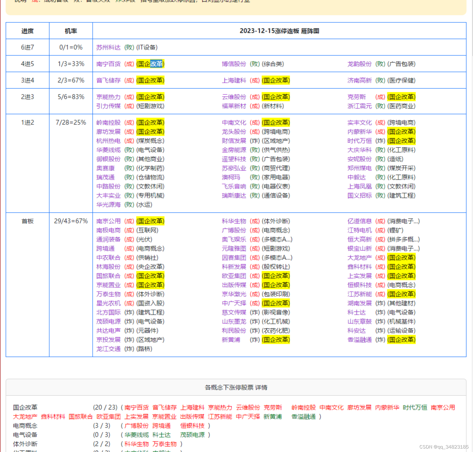Click the 星光农机 stock link
The image size is (473, 452).
click(x=108, y=303)
